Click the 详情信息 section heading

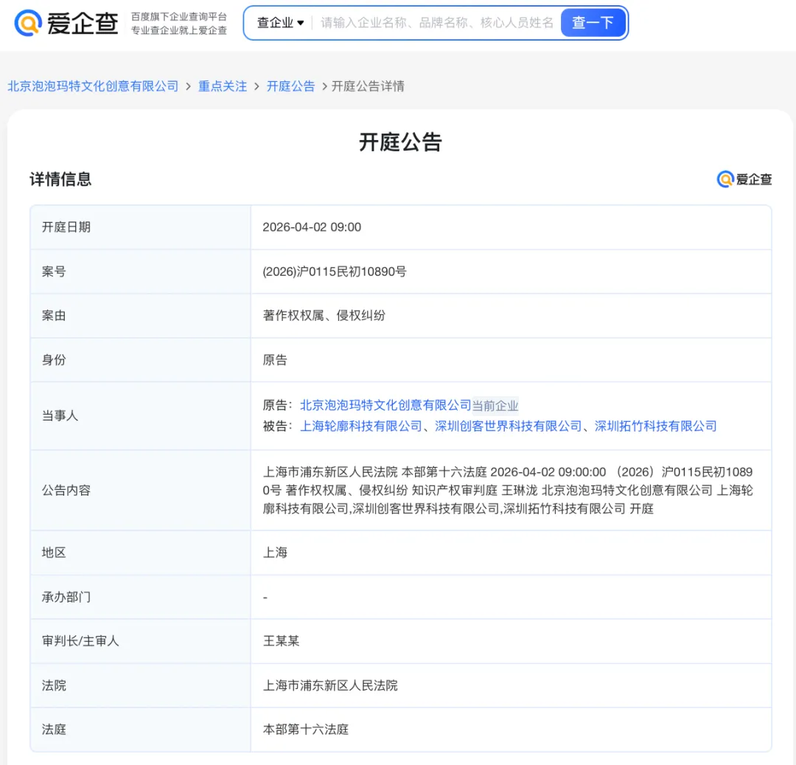[x=60, y=179]
